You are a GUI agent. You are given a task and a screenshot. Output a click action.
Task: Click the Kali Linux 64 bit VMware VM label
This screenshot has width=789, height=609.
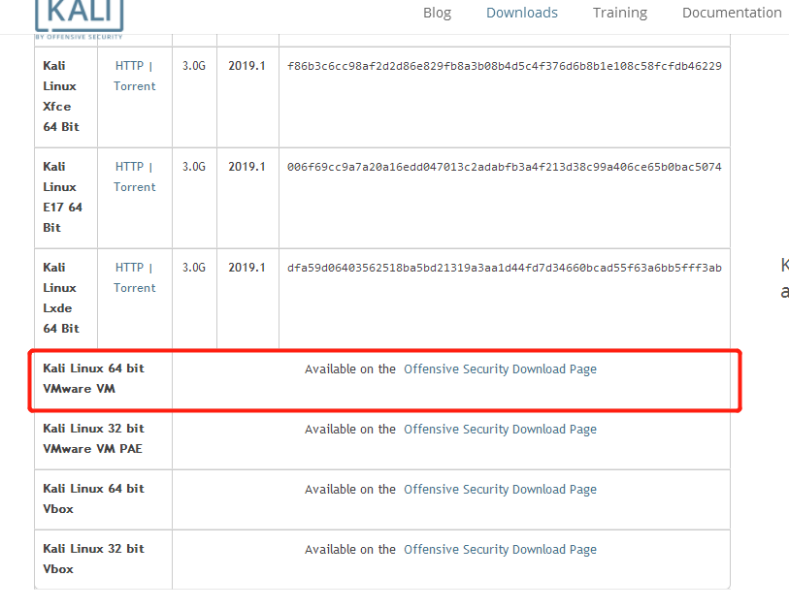click(x=93, y=378)
